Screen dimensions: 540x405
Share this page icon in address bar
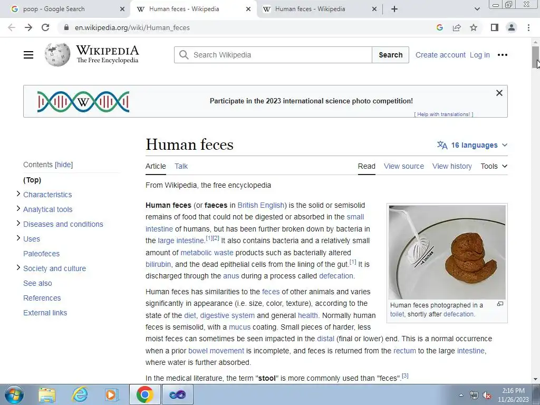click(x=457, y=27)
